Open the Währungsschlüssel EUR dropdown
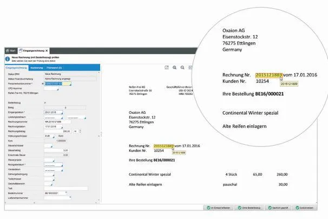The image size is (328, 219). 49,136
